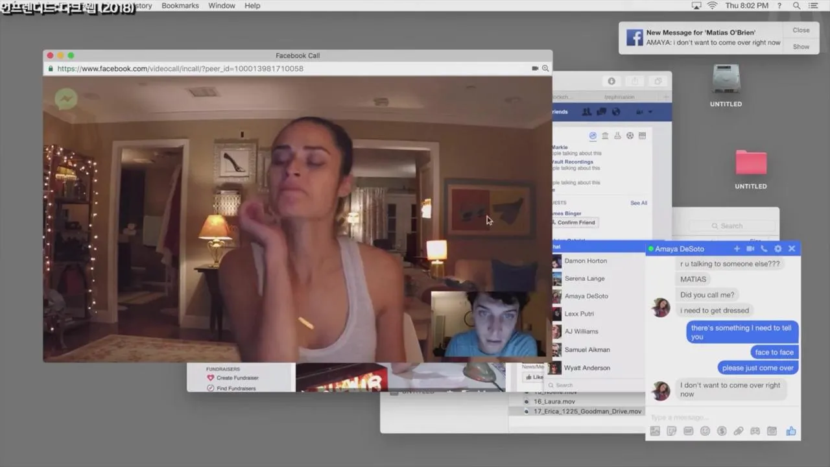Click Close on the Facebook notification
Image resolution: width=830 pixels, height=467 pixels.
point(801,30)
